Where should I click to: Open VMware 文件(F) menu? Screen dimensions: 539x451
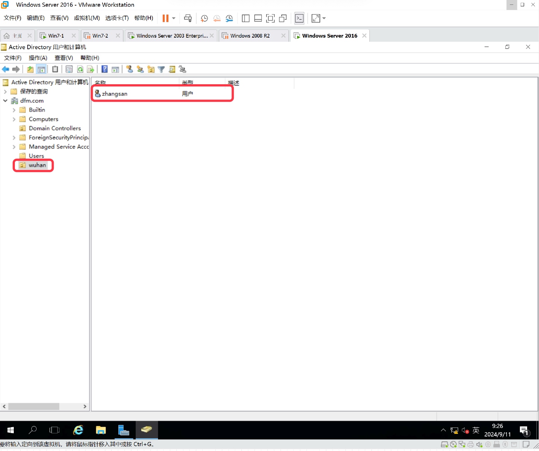[12, 18]
